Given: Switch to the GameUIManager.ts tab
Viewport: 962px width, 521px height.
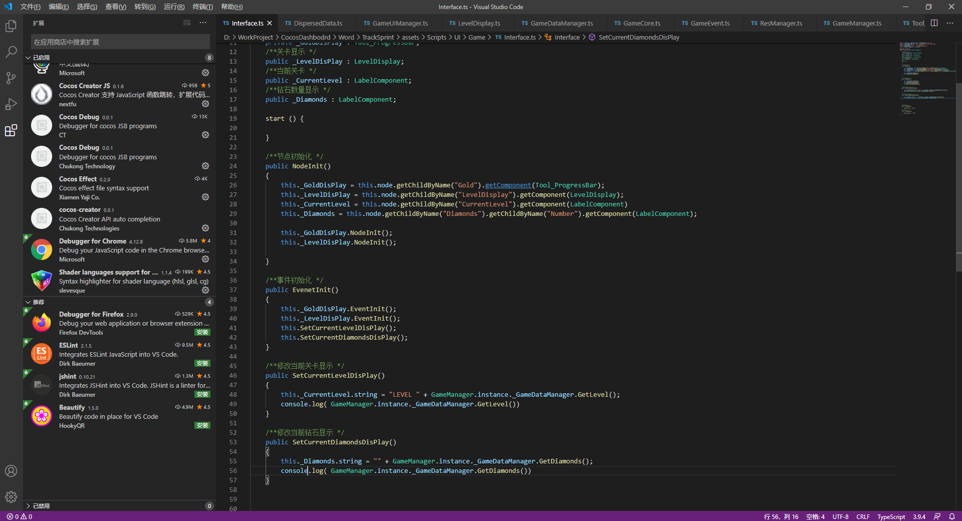Looking at the screenshot, I should (x=400, y=24).
